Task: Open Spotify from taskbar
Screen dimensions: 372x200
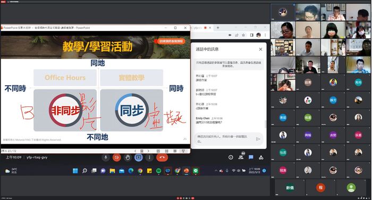Action: click(x=158, y=171)
